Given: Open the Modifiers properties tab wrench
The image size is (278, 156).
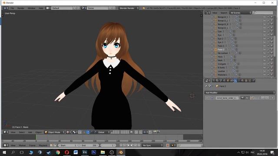Looking at the screenshot, I should [235, 81].
